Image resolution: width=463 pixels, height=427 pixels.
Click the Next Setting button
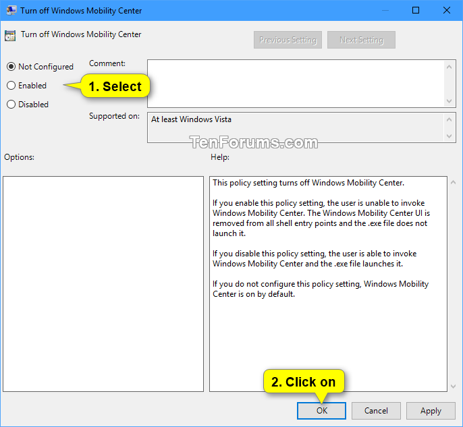tap(361, 40)
